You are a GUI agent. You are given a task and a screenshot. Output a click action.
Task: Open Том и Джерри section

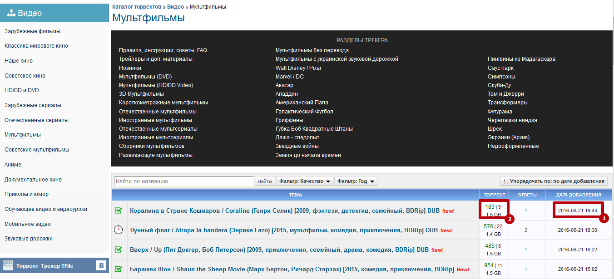[506, 94]
